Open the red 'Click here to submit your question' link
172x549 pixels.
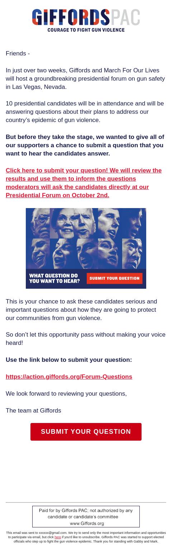tap(83, 183)
